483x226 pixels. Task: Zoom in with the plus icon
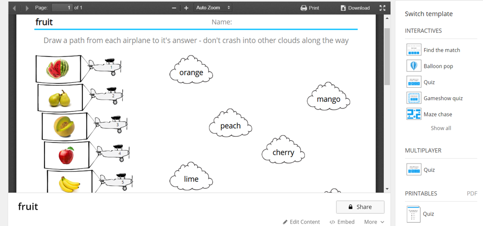click(186, 8)
